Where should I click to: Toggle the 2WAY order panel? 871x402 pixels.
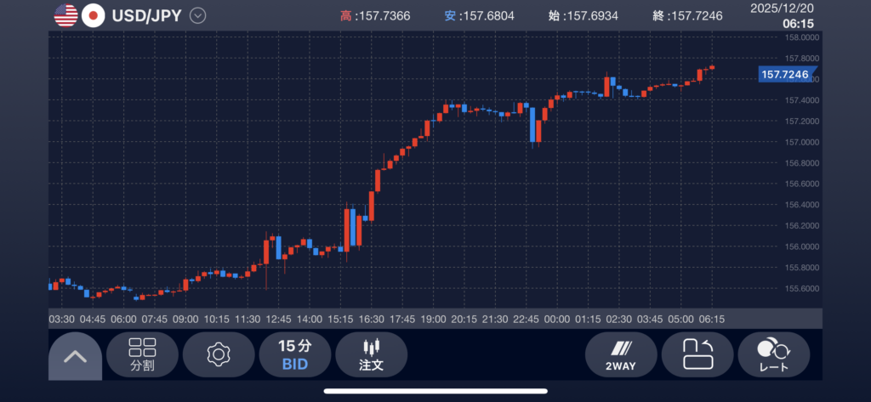[x=621, y=354]
